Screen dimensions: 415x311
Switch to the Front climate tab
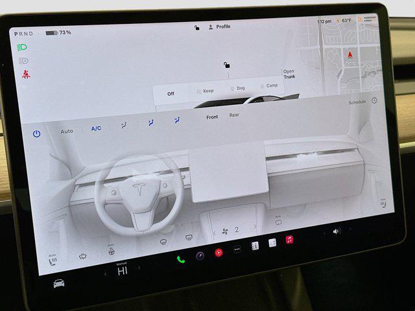(212, 117)
